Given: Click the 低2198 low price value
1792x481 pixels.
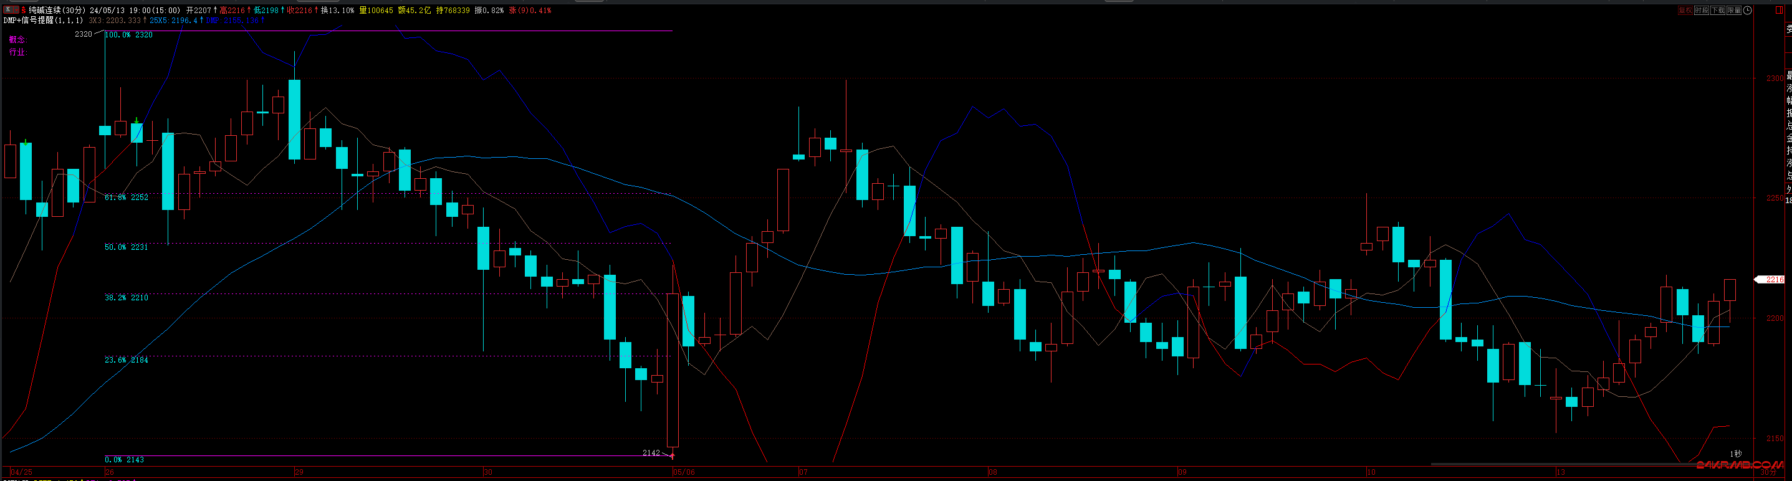Looking at the screenshot, I should 266,11.
